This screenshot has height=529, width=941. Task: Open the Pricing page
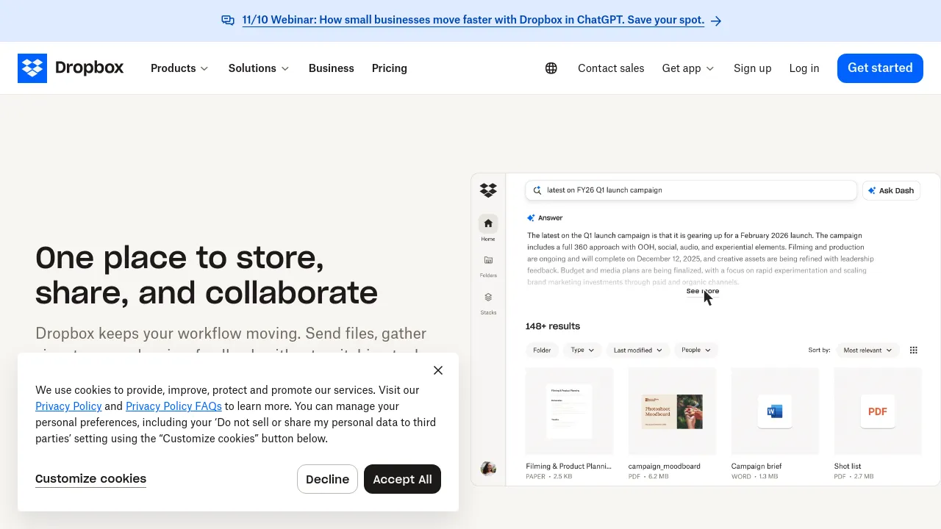pyautogui.click(x=390, y=68)
